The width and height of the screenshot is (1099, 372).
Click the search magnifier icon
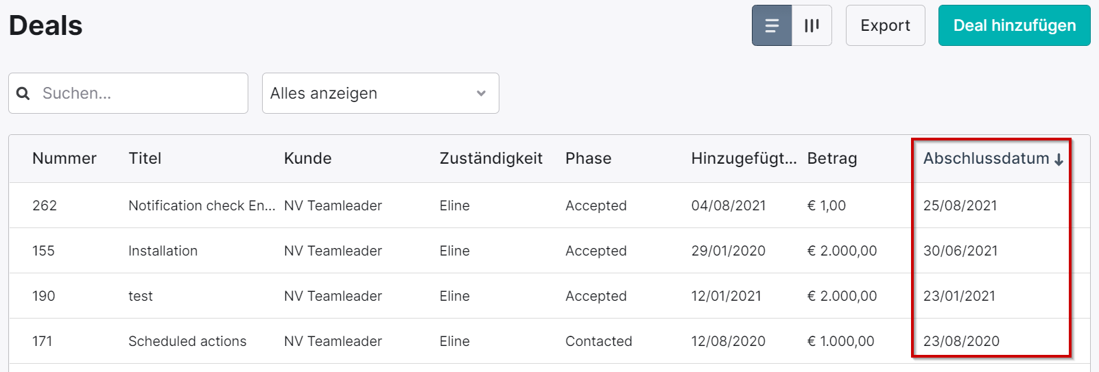click(23, 93)
